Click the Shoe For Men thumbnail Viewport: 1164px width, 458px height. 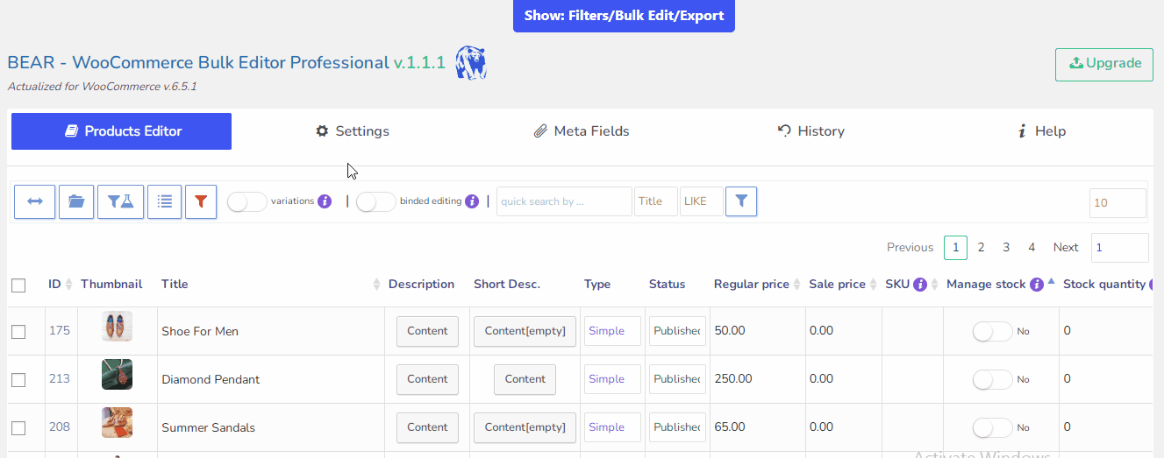tap(117, 327)
